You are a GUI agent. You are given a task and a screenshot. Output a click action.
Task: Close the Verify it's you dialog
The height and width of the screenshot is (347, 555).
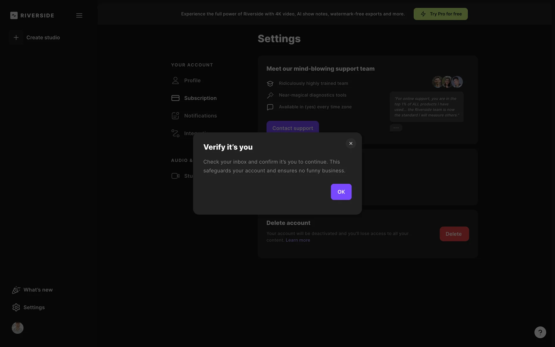tap(351, 143)
